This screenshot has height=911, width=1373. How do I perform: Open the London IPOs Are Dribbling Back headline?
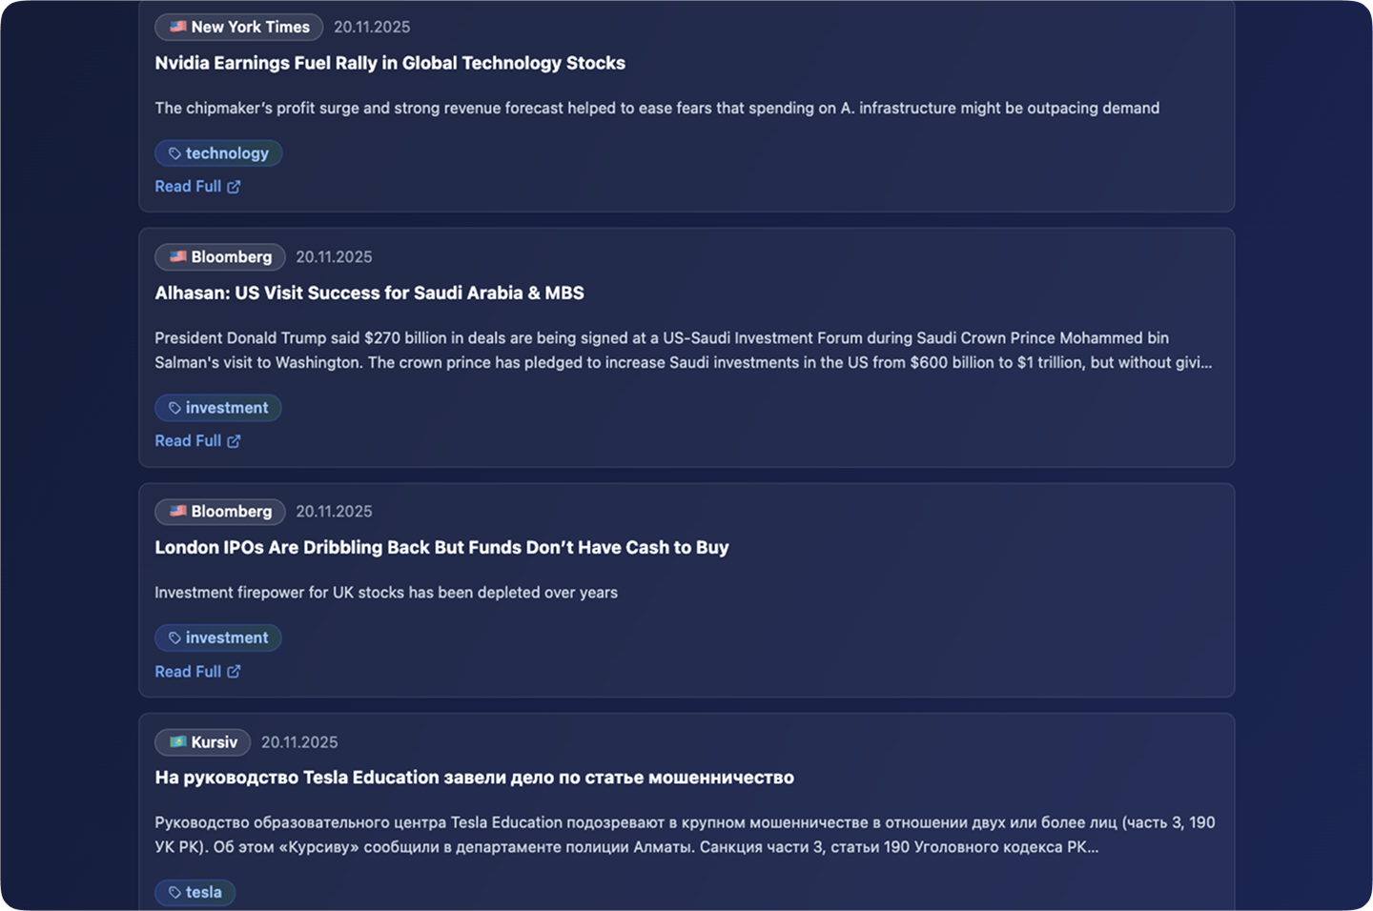pos(441,547)
